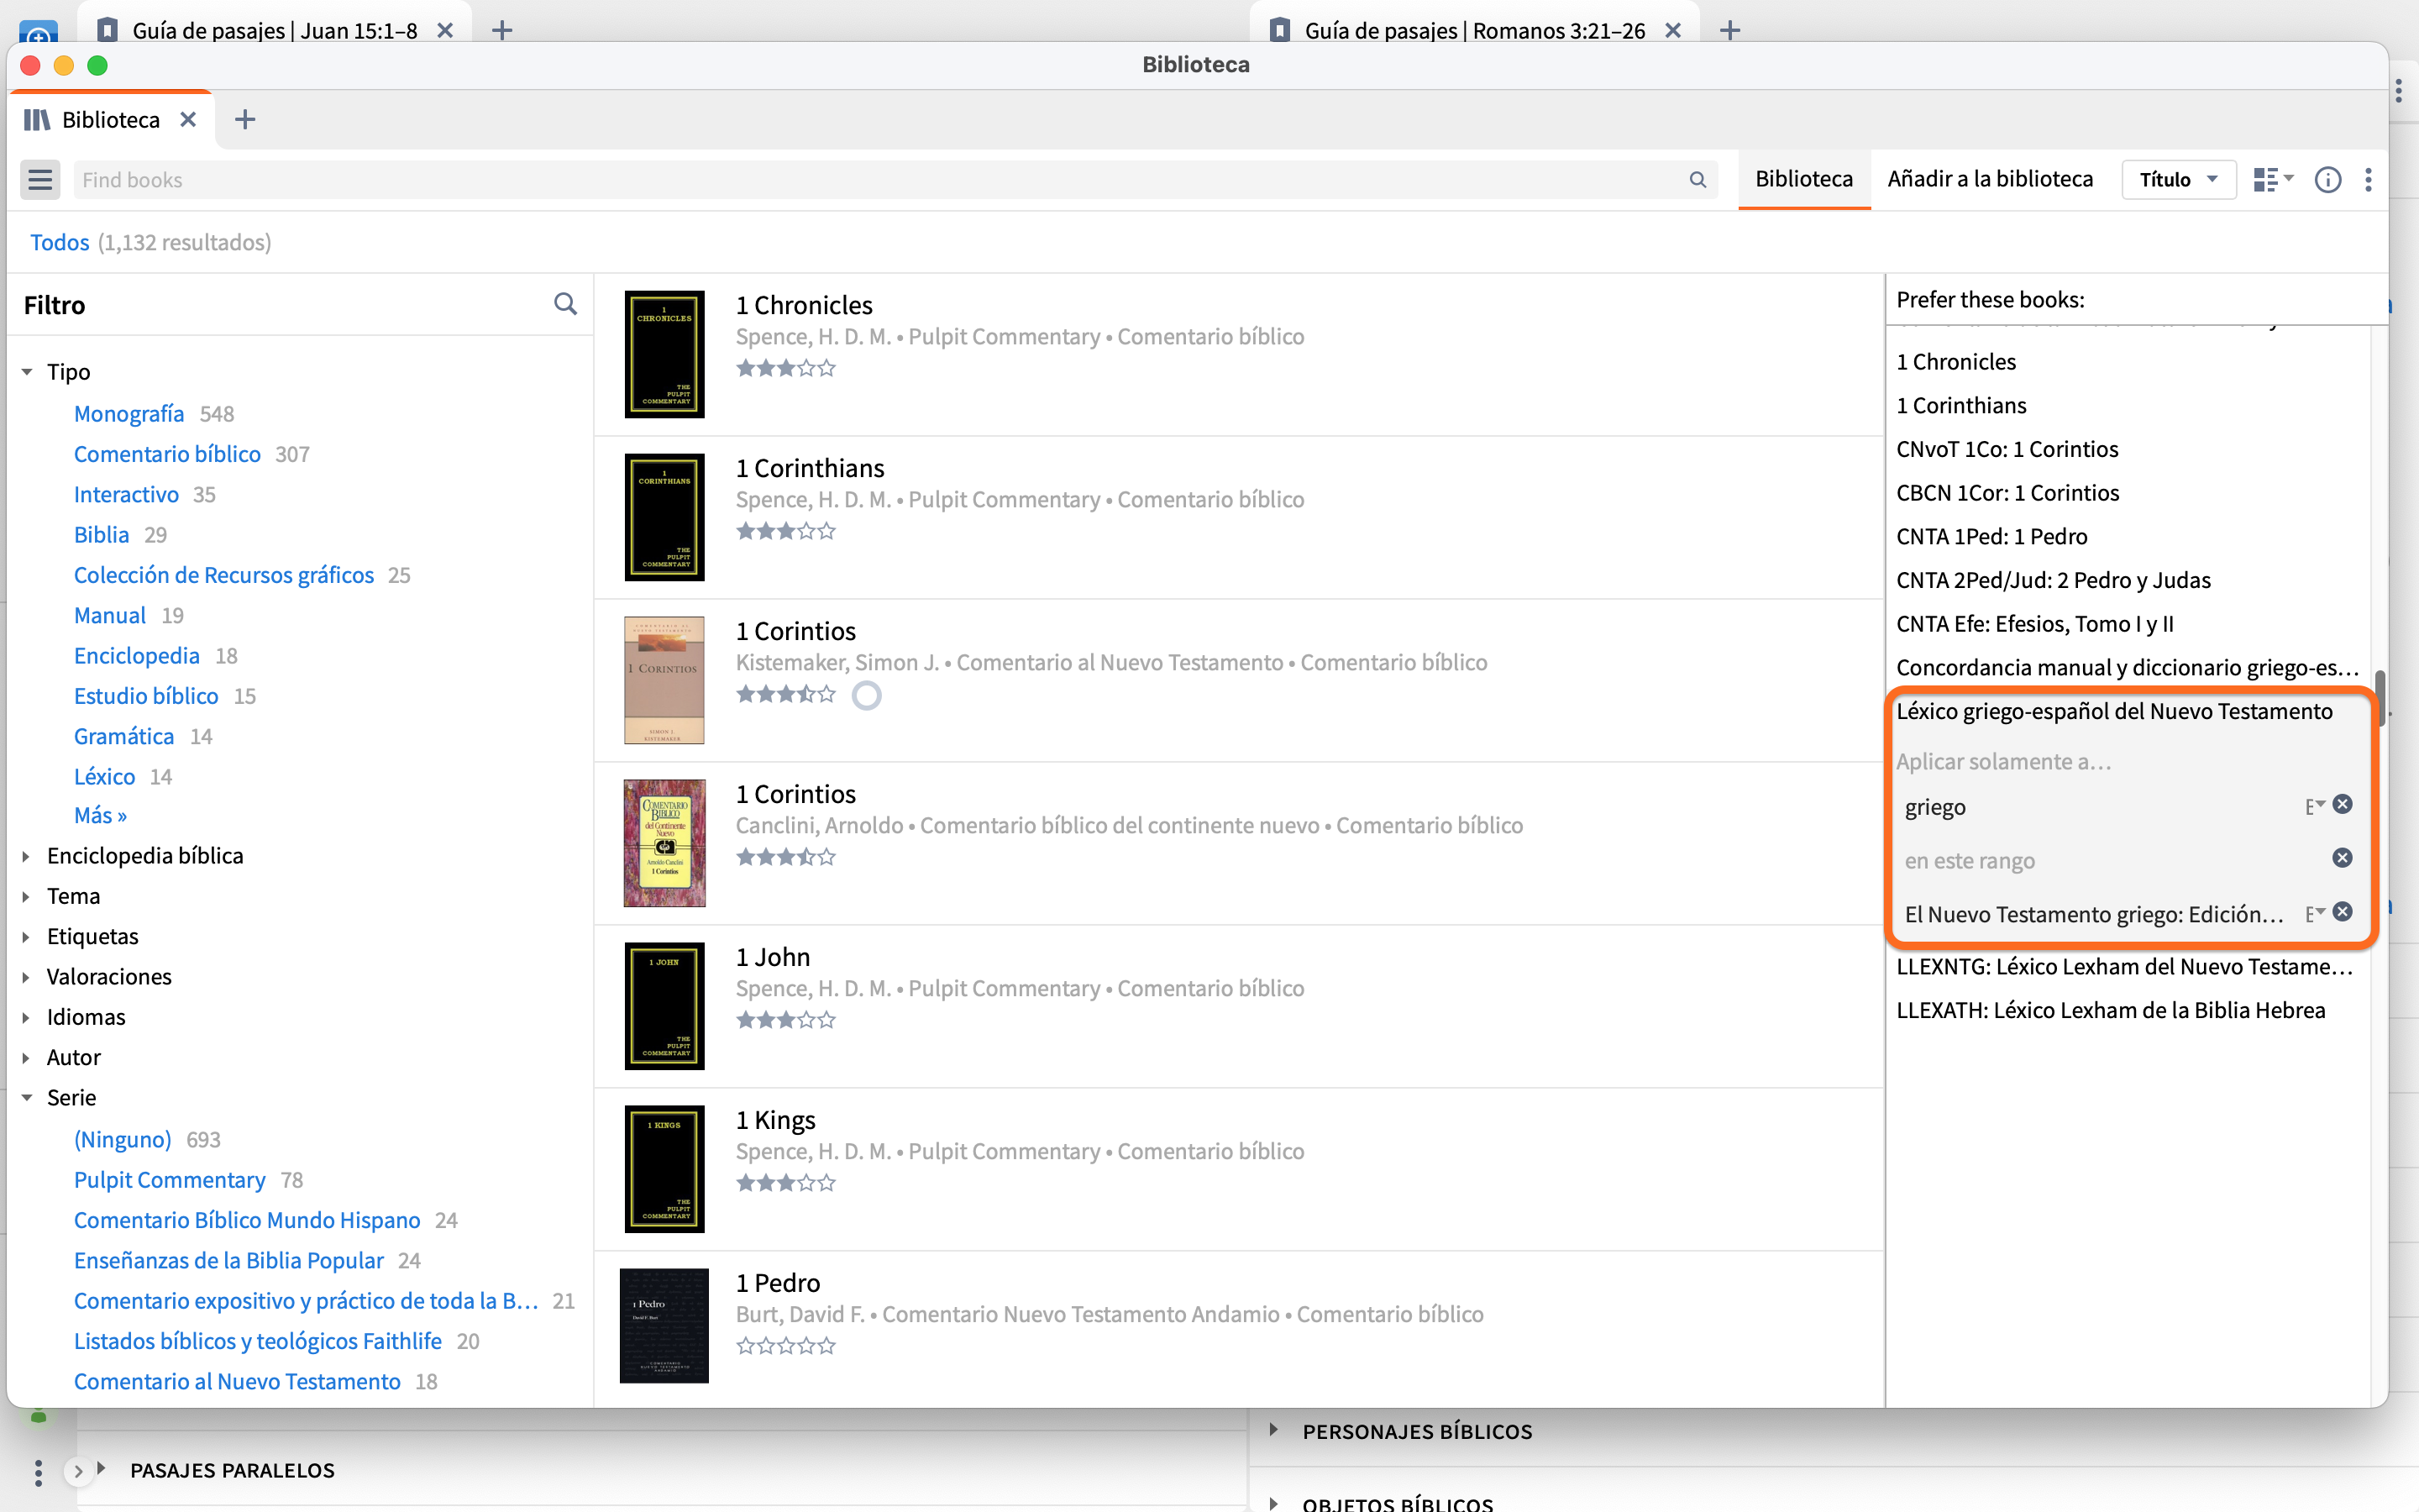Open the Título sort dropdown
This screenshot has width=2419, height=1512.
click(2178, 180)
